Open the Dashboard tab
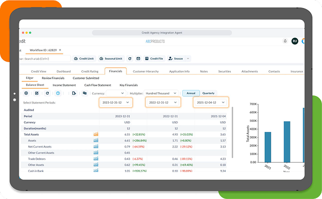The height and width of the screenshot is (199, 322). pos(64,71)
